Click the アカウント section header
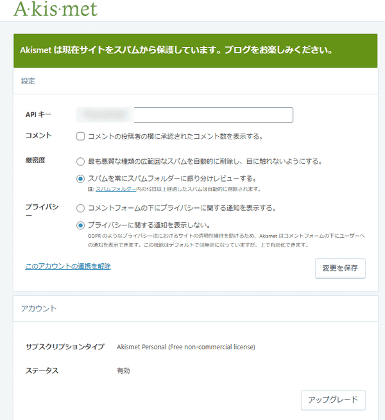The width and height of the screenshot is (385, 420). coord(39,308)
